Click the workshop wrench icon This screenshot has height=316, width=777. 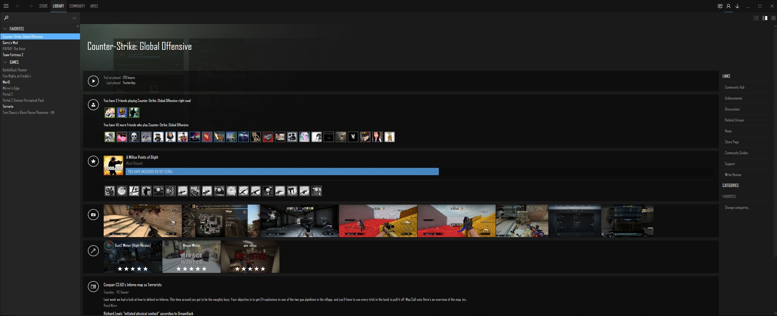[93, 251]
